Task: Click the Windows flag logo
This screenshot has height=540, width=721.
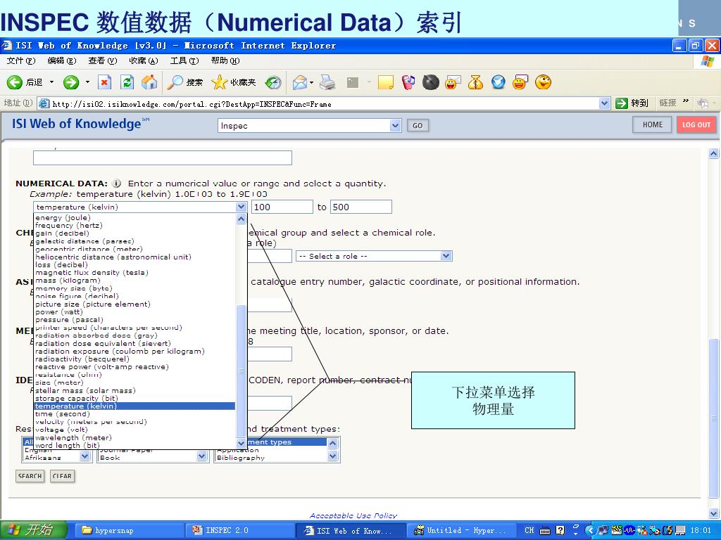Action: pyautogui.click(x=708, y=61)
